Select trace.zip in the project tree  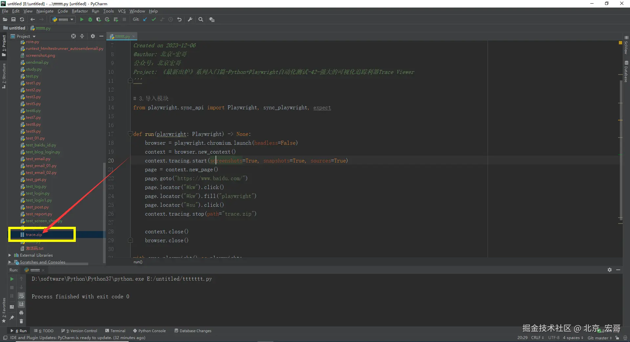(34, 235)
